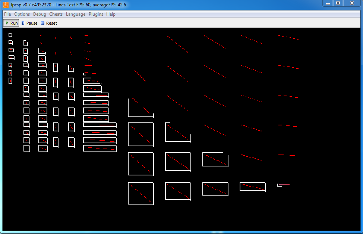Open the Cheats menu
Image resolution: width=363 pixels, height=234 pixels.
(56, 14)
